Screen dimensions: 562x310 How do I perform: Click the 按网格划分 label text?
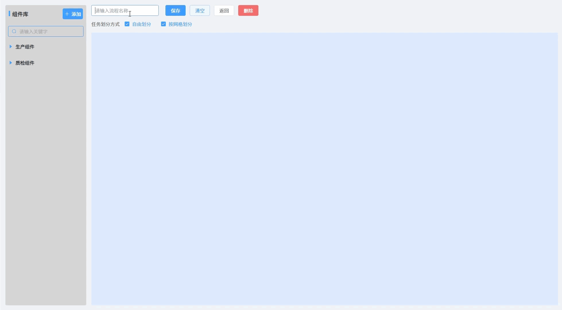[x=180, y=24]
